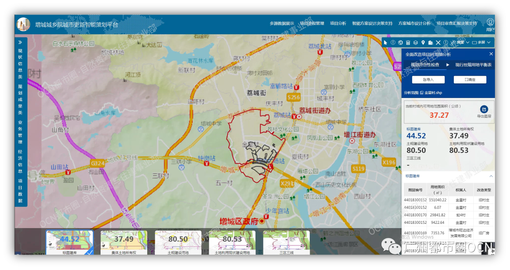Click the 导入 import button
Image resolution: width=510 pixels, height=270 pixels.
tap(428, 80)
